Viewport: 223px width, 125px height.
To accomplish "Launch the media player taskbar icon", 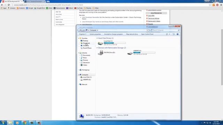I will click(17, 123).
